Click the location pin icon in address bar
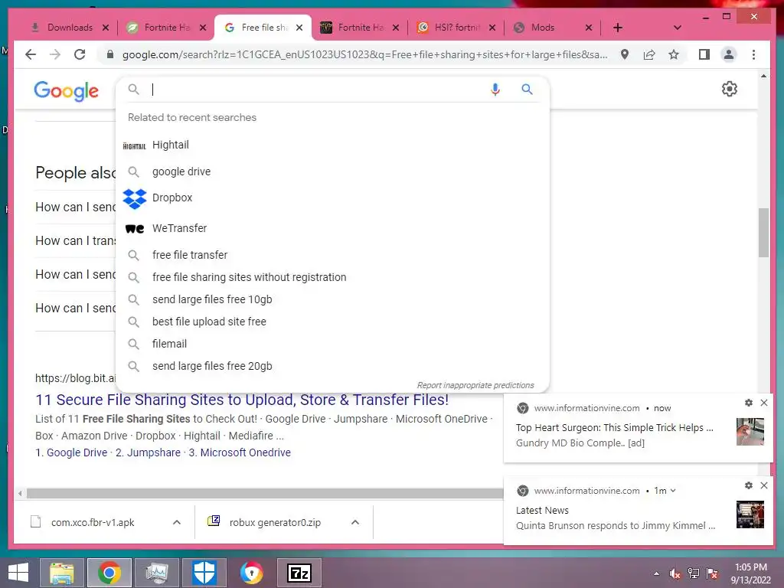The image size is (784, 588). click(625, 54)
